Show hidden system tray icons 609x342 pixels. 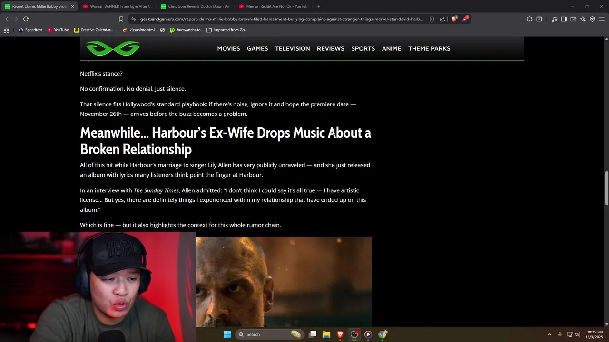pos(550,334)
